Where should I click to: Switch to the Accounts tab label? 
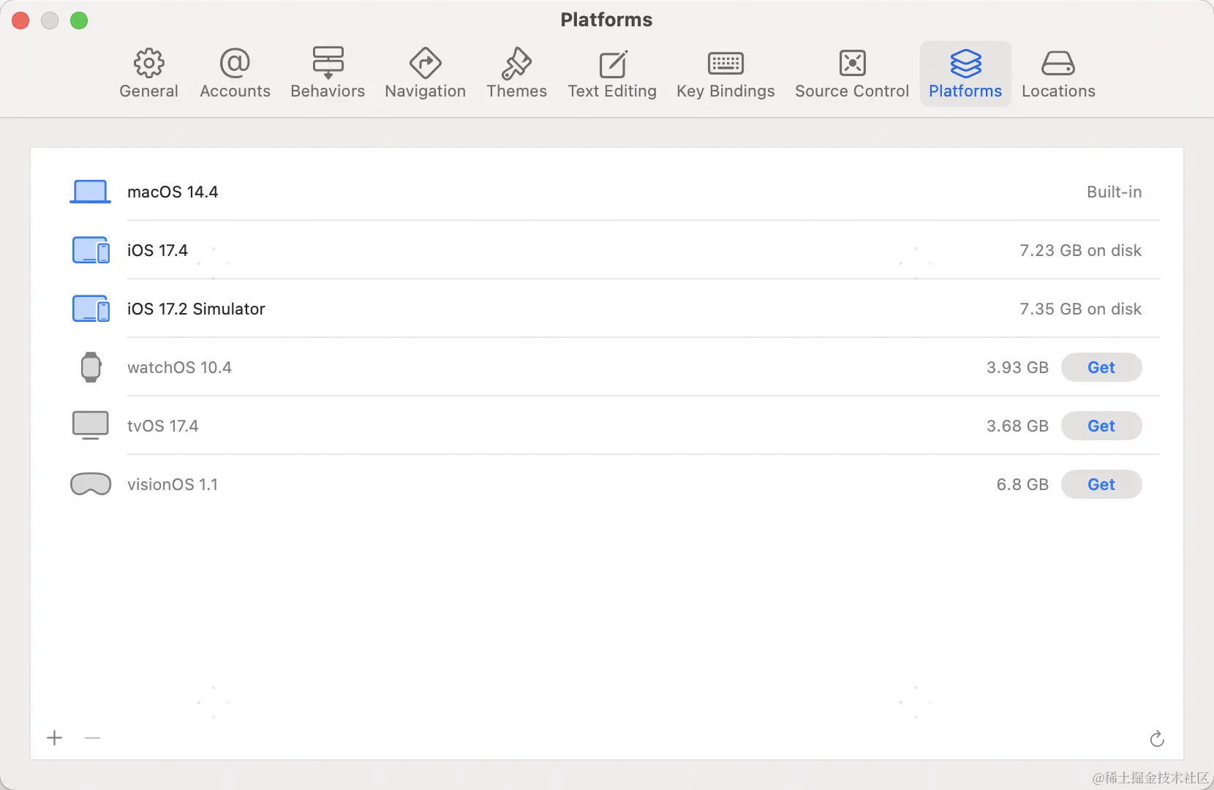[x=235, y=91]
